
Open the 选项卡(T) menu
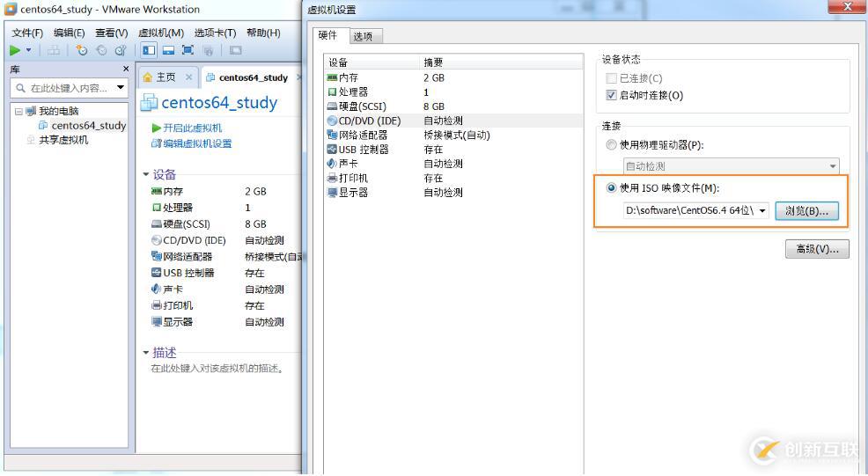pos(215,33)
